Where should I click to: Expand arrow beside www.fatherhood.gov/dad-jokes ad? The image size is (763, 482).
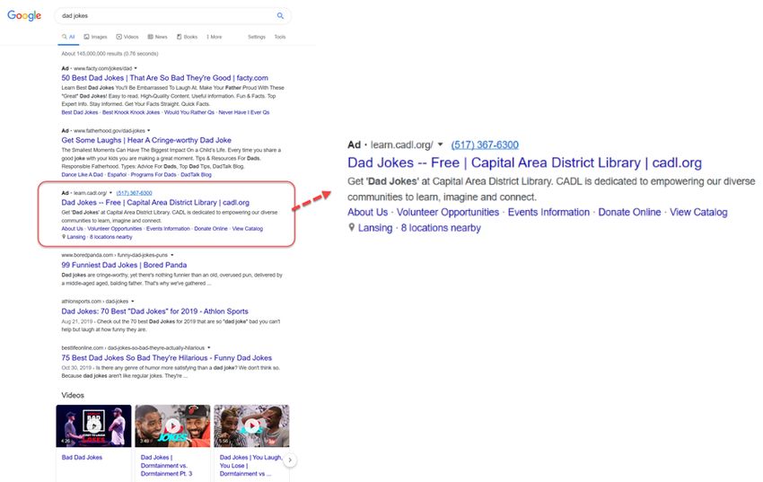pyautogui.click(x=148, y=131)
